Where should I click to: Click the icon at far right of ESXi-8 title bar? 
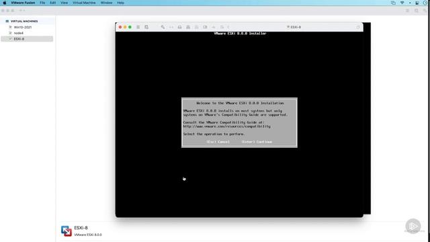(x=358, y=27)
